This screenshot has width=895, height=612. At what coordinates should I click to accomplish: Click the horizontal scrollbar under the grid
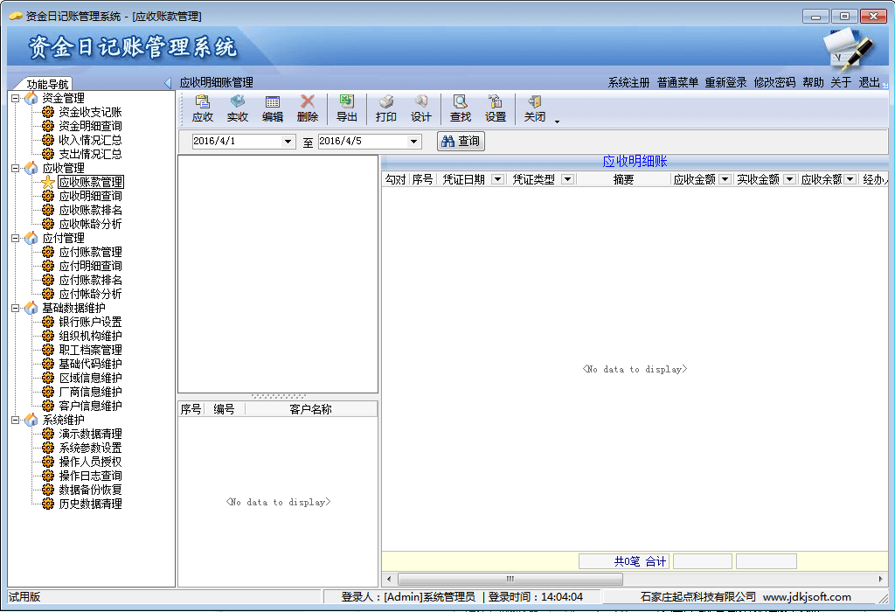510,579
